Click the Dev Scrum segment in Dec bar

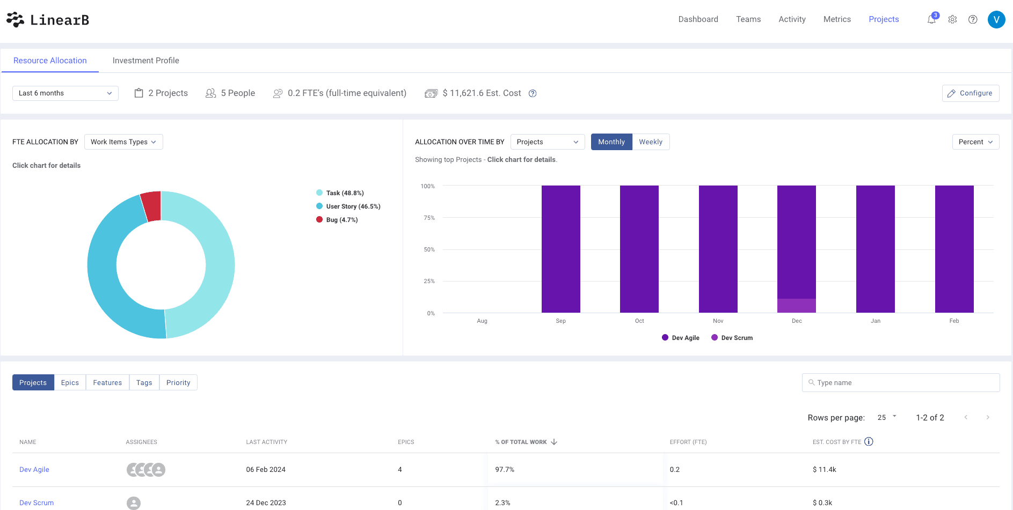[797, 306]
